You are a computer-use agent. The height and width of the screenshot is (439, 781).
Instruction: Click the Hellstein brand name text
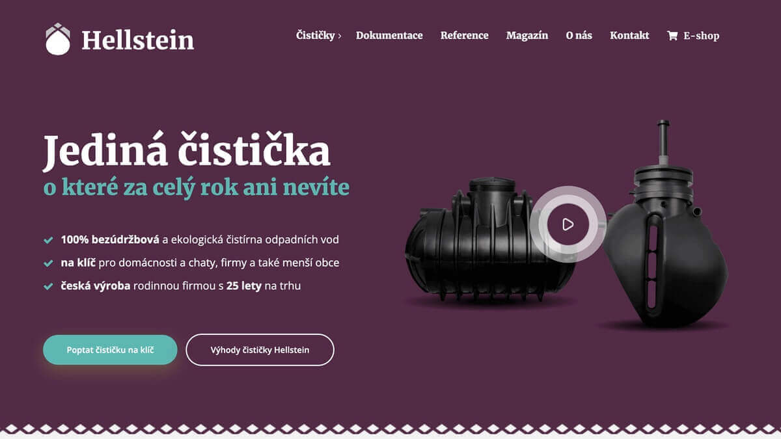(x=137, y=40)
